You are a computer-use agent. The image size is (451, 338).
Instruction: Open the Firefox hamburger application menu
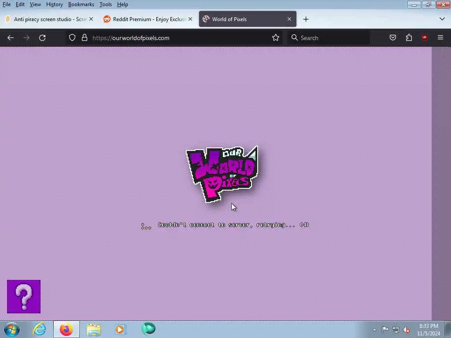440,38
